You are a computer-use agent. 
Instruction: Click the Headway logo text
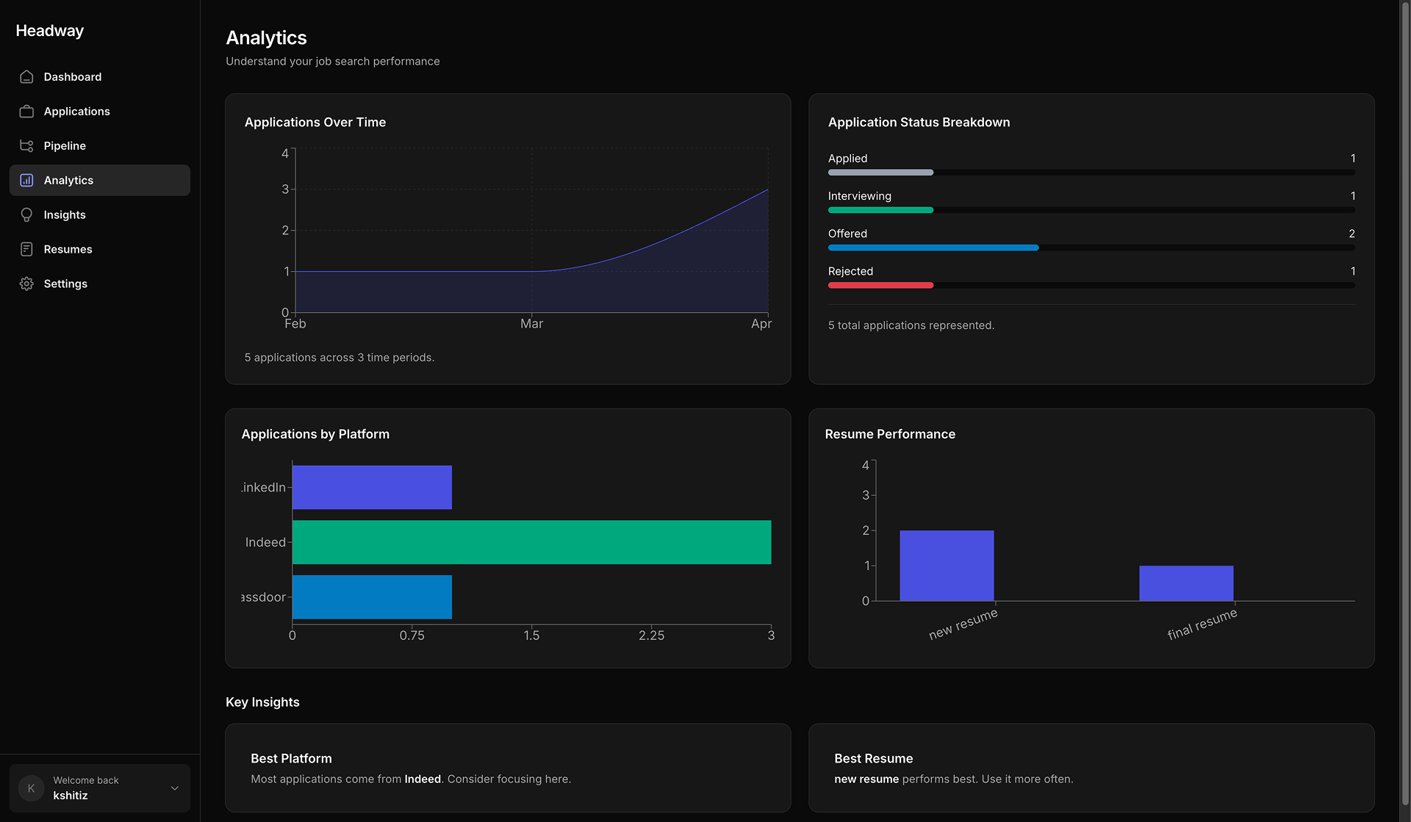(50, 30)
